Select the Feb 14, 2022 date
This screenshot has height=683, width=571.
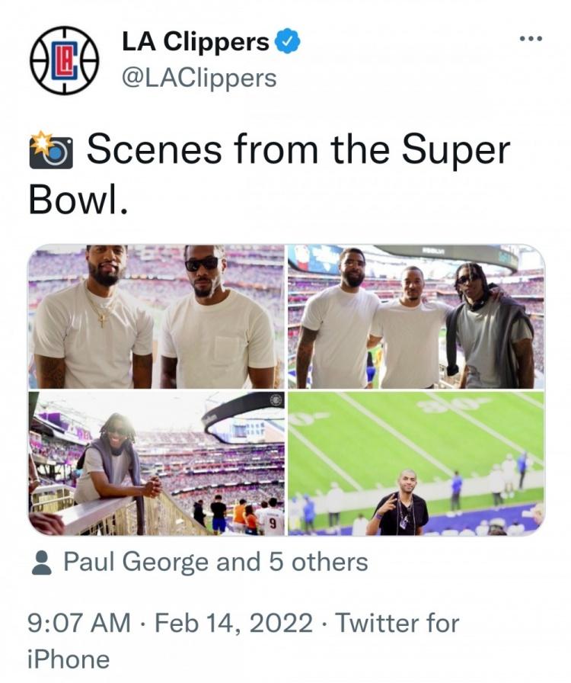pos(234,623)
